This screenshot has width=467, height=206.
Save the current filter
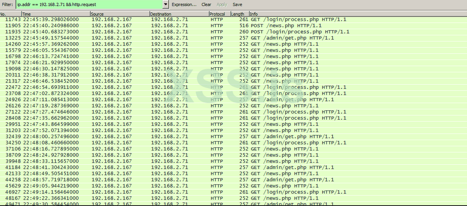coord(237,4)
